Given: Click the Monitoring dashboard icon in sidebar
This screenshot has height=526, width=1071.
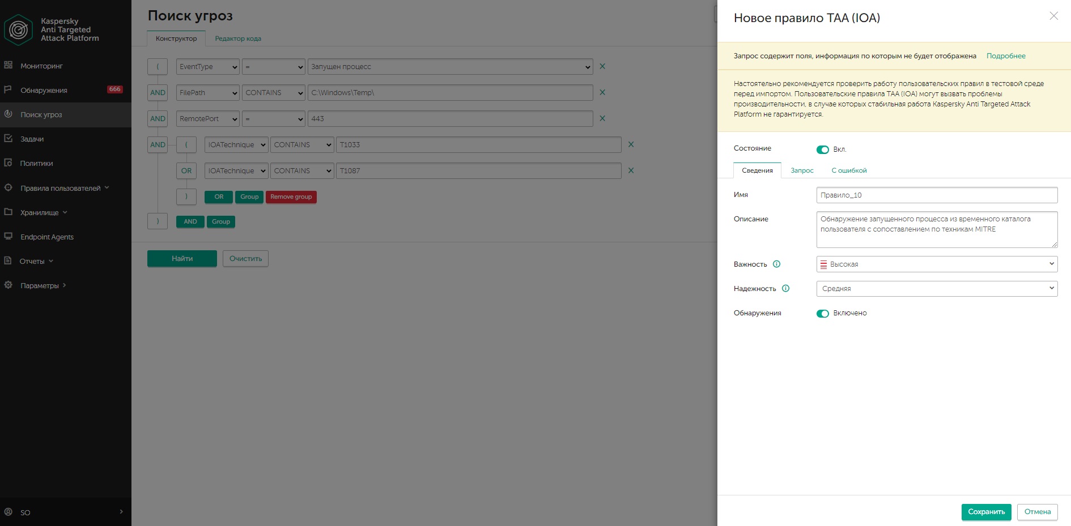Looking at the screenshot, I should click(8, 65).
